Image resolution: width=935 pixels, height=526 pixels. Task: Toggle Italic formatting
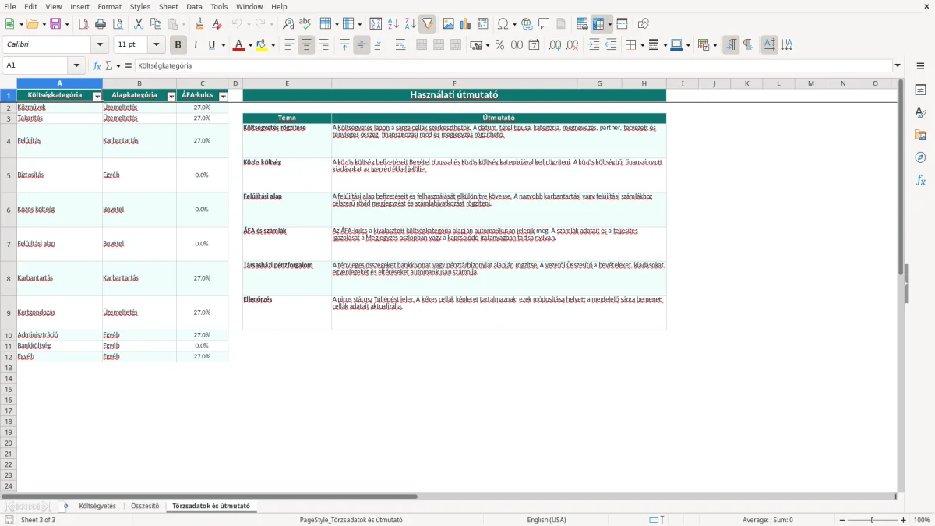click(x=196, y=45)
